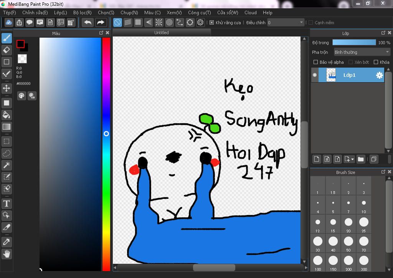This screenshot has width=393, height=278.
Task: Toggle Cạnh mềm checkbox
Action: (x=311, y=23)
